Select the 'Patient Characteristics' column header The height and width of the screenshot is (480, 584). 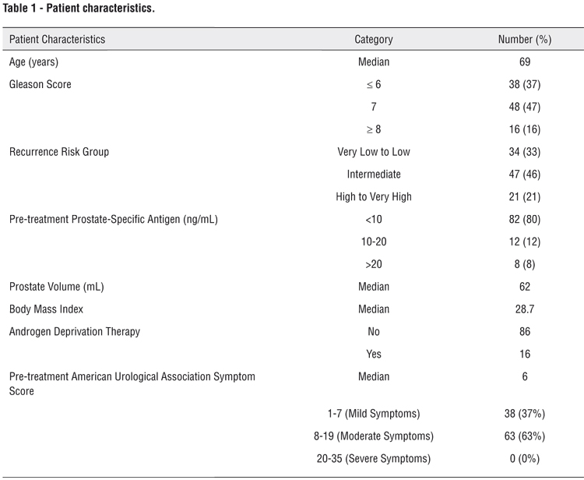coord(57,40)
